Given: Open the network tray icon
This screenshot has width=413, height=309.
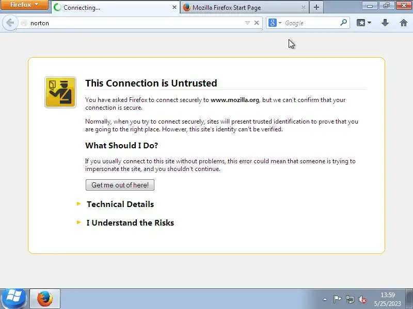Looking at the screenshot, I should [x=350, y=299].
